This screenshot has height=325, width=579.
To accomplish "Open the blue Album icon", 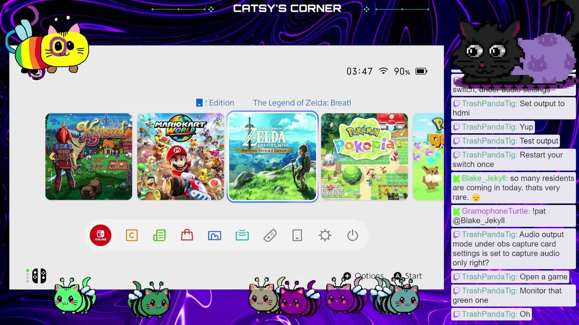I will (x=214, y=236).
